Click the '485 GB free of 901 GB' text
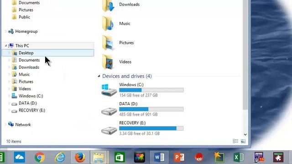The width and height of the screenshot is (292, 164). point(138,114)
